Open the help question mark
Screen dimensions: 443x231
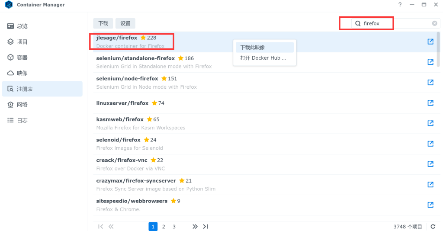click(x=400, y=4)
